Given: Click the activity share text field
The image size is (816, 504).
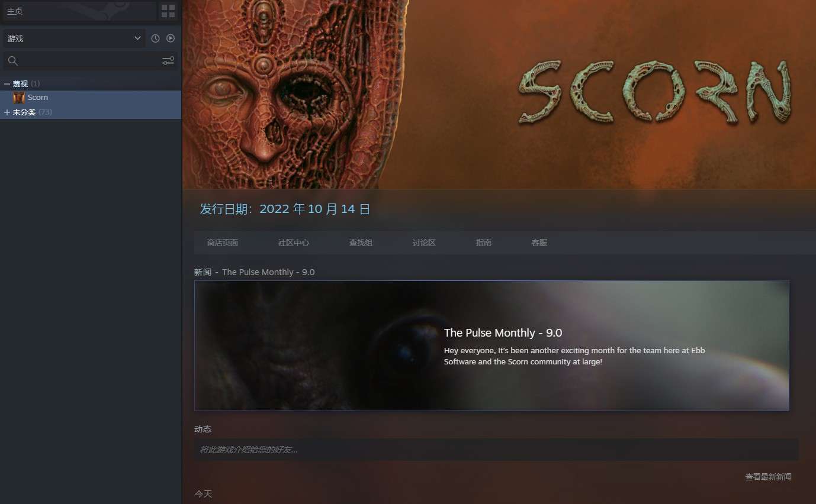Looking at the screenshot, I should pyautogui.click(x=496, y=450).
